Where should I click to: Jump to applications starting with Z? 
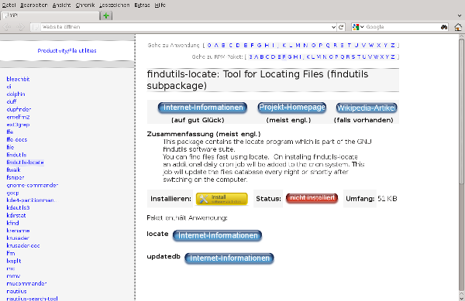click(x=393, y=46)
